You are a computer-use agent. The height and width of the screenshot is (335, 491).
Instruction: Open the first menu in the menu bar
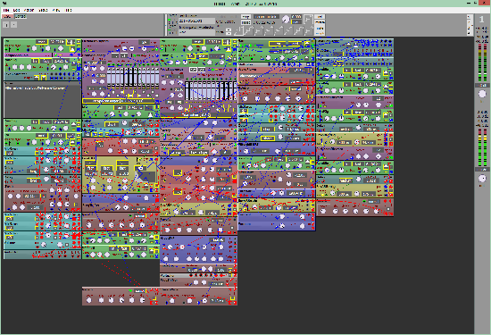tap(6, 11)
